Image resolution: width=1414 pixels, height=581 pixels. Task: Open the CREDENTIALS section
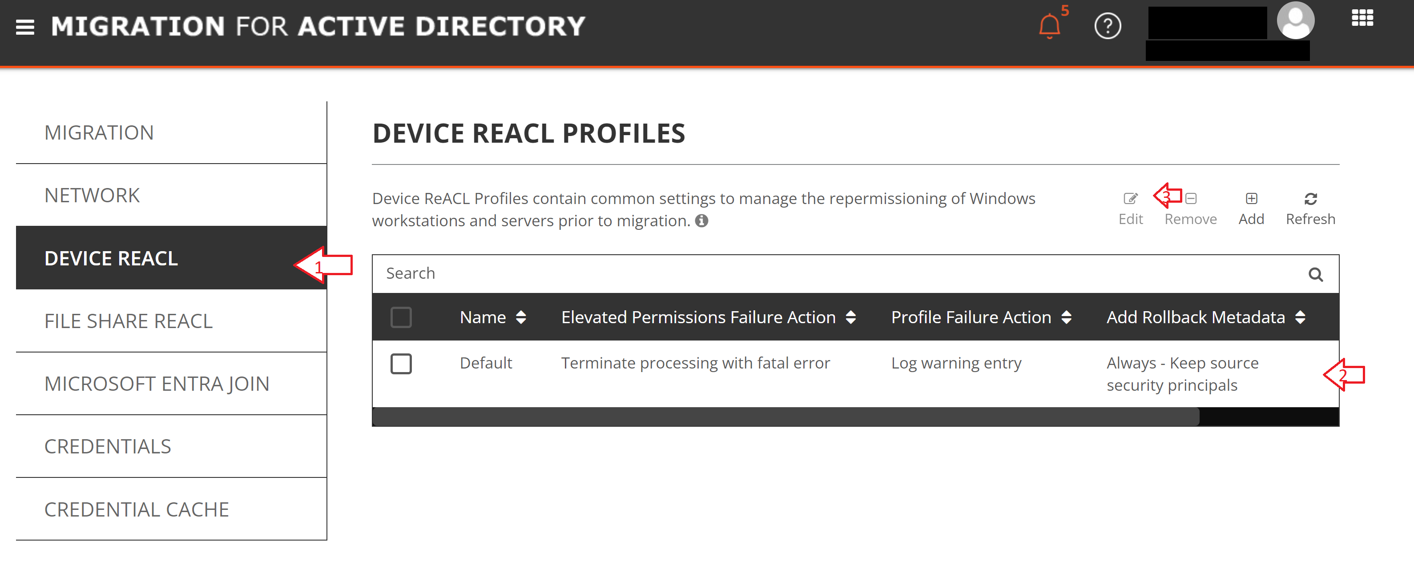(x=108, y=446)
